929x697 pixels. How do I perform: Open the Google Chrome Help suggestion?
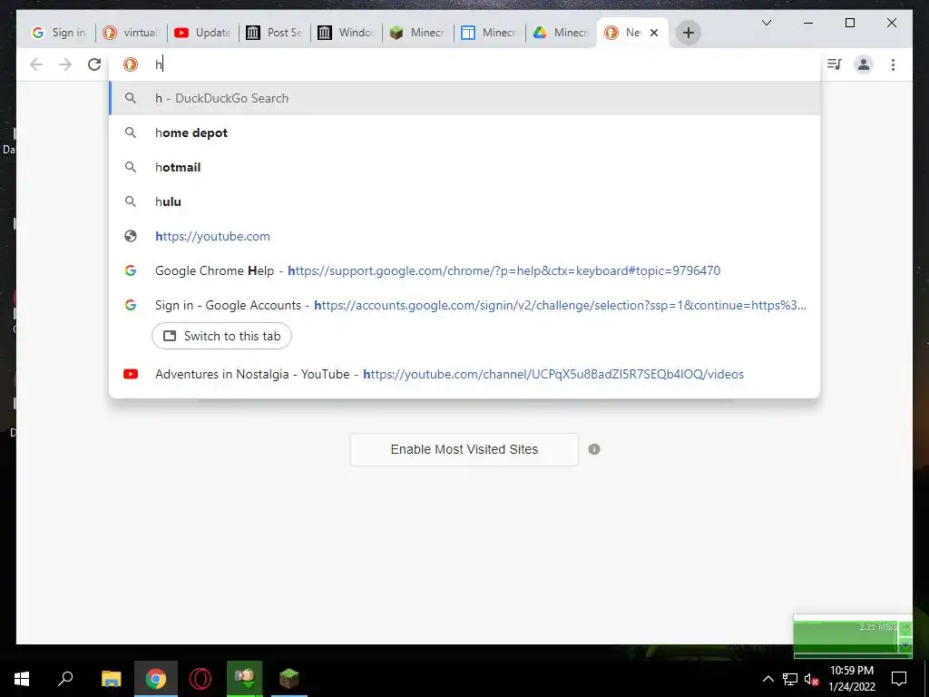pyautogui.click(x=465, y=270)
